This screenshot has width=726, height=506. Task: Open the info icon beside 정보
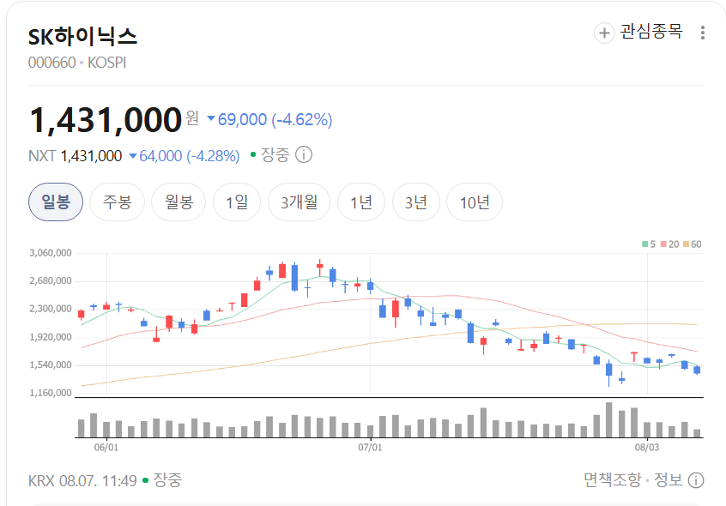coord(696,480)
